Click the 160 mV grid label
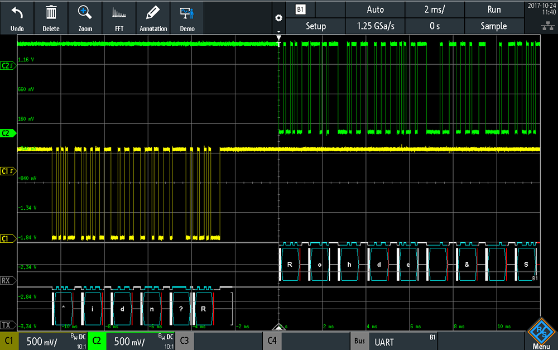This screenshot has width=558, height=350. pos(26,118)
